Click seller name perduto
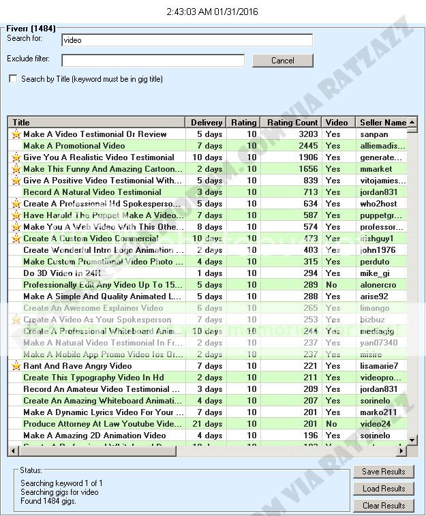The image size is (426, 516). (375, 262)
